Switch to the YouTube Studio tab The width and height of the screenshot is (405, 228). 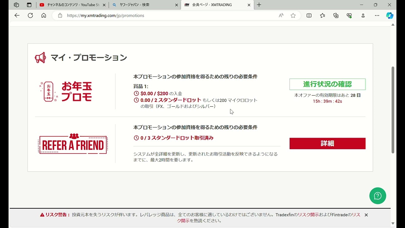73,5
